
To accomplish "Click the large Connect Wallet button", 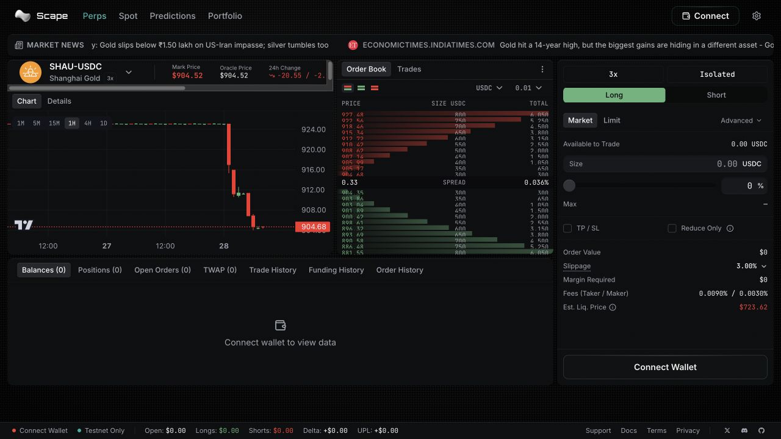I will tap(665, 367).
